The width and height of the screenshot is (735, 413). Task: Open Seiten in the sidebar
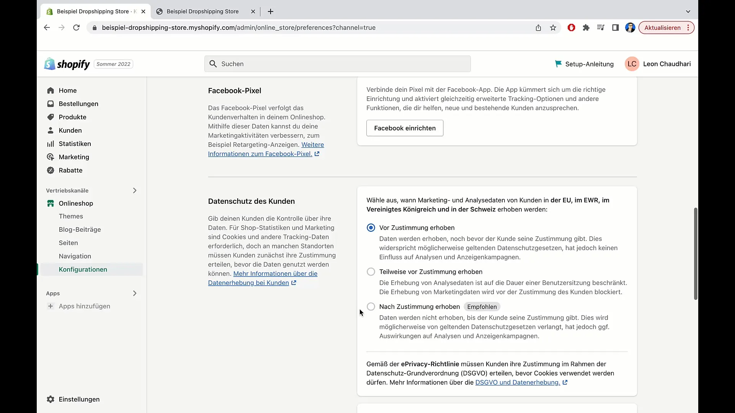point(68,243)
